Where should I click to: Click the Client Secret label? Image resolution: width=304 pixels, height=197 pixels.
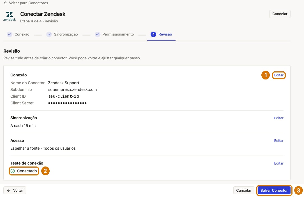[x=22, y=103]
